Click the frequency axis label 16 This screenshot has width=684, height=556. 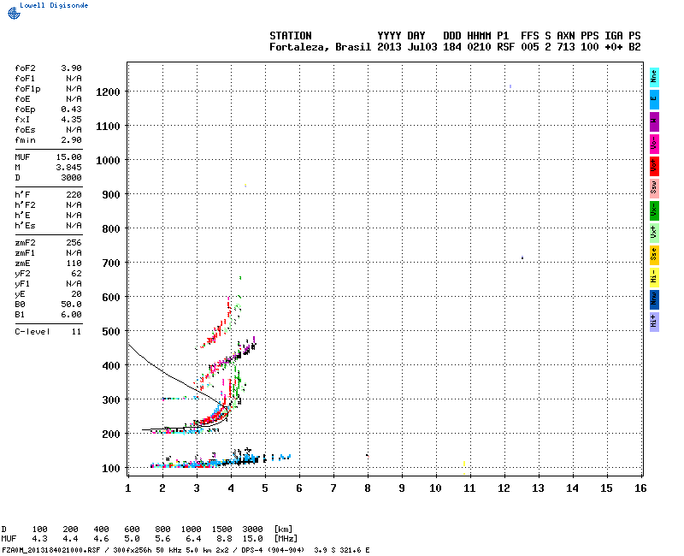pyautogui.click(x=640, y=488)
